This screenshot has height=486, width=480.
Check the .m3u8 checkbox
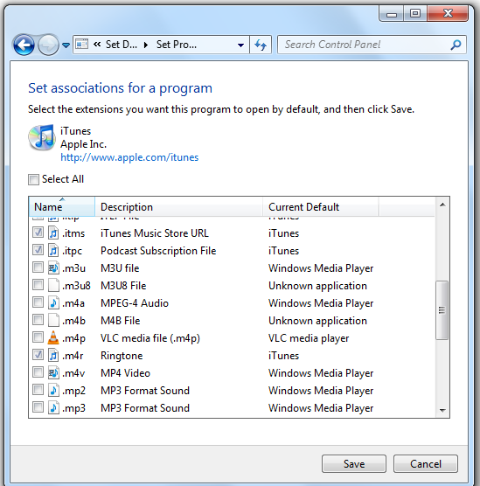point(38,285)
